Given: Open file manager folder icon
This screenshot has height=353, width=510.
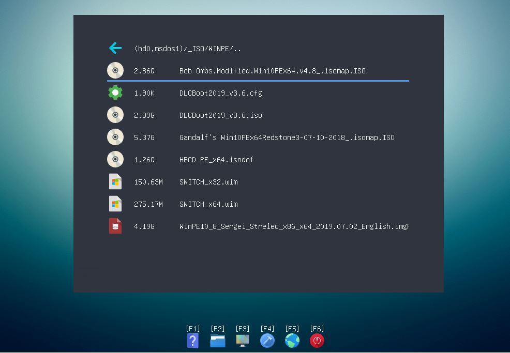Looking at the screenshot, I should (x=218, y=341).
